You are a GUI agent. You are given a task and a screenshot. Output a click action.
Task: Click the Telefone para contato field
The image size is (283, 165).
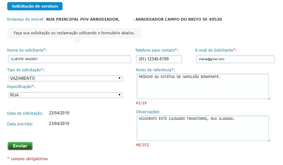(x=159, y=59)
